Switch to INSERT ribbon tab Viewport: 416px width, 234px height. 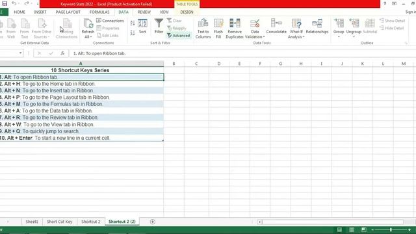click(40, 12)
